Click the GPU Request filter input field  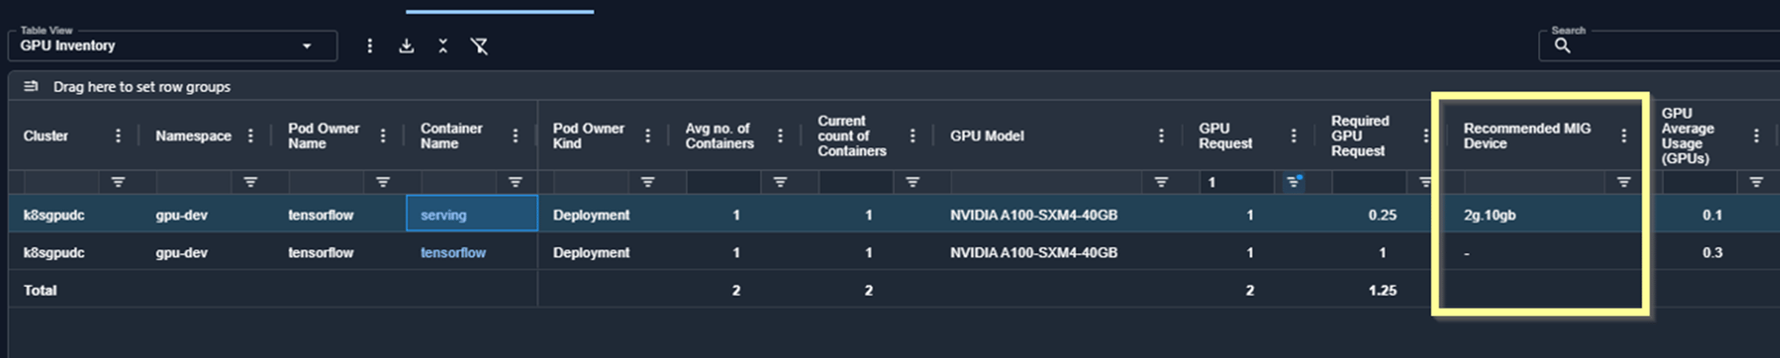(1237, 182)
